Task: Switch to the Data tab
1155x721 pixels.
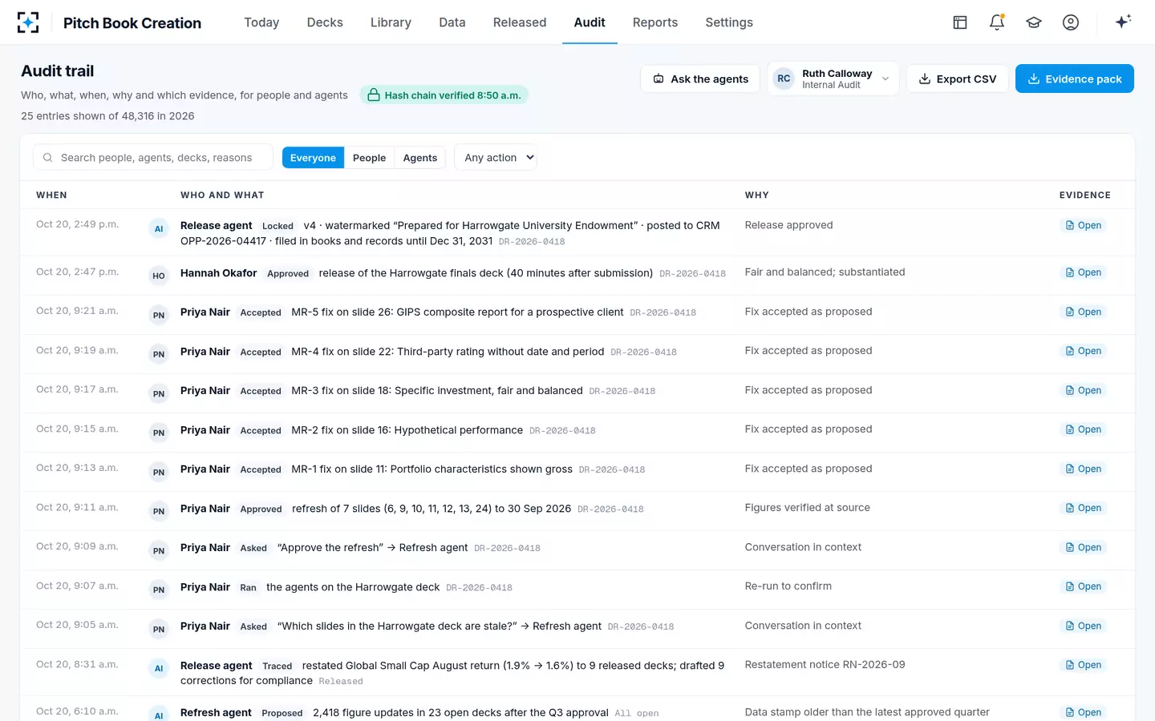Action: coord(452,22)
